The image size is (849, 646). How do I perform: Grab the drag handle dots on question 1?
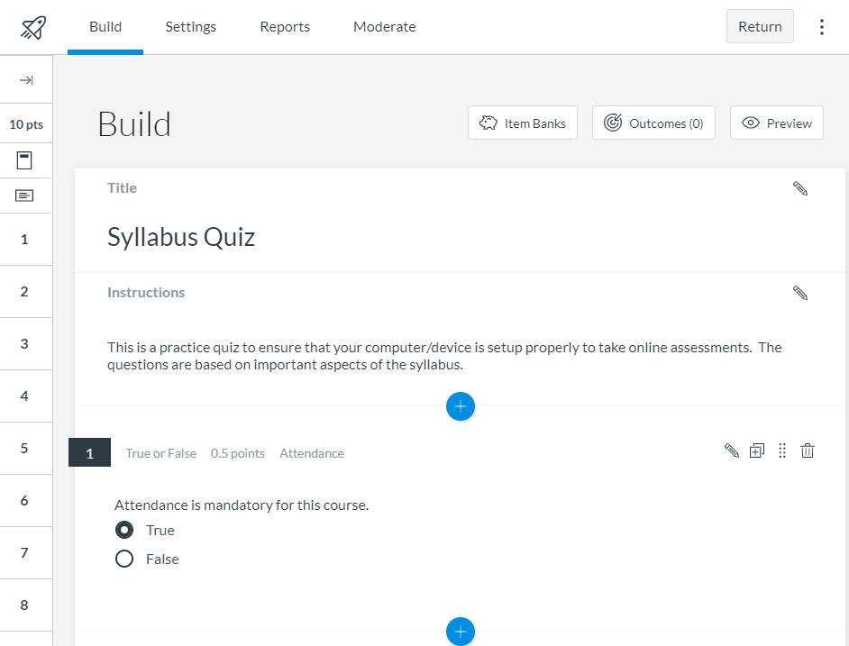781,450
